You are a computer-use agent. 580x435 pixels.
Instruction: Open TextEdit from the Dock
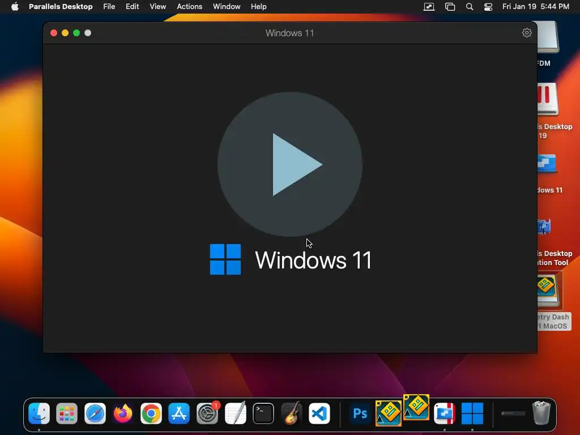point(235,413)
